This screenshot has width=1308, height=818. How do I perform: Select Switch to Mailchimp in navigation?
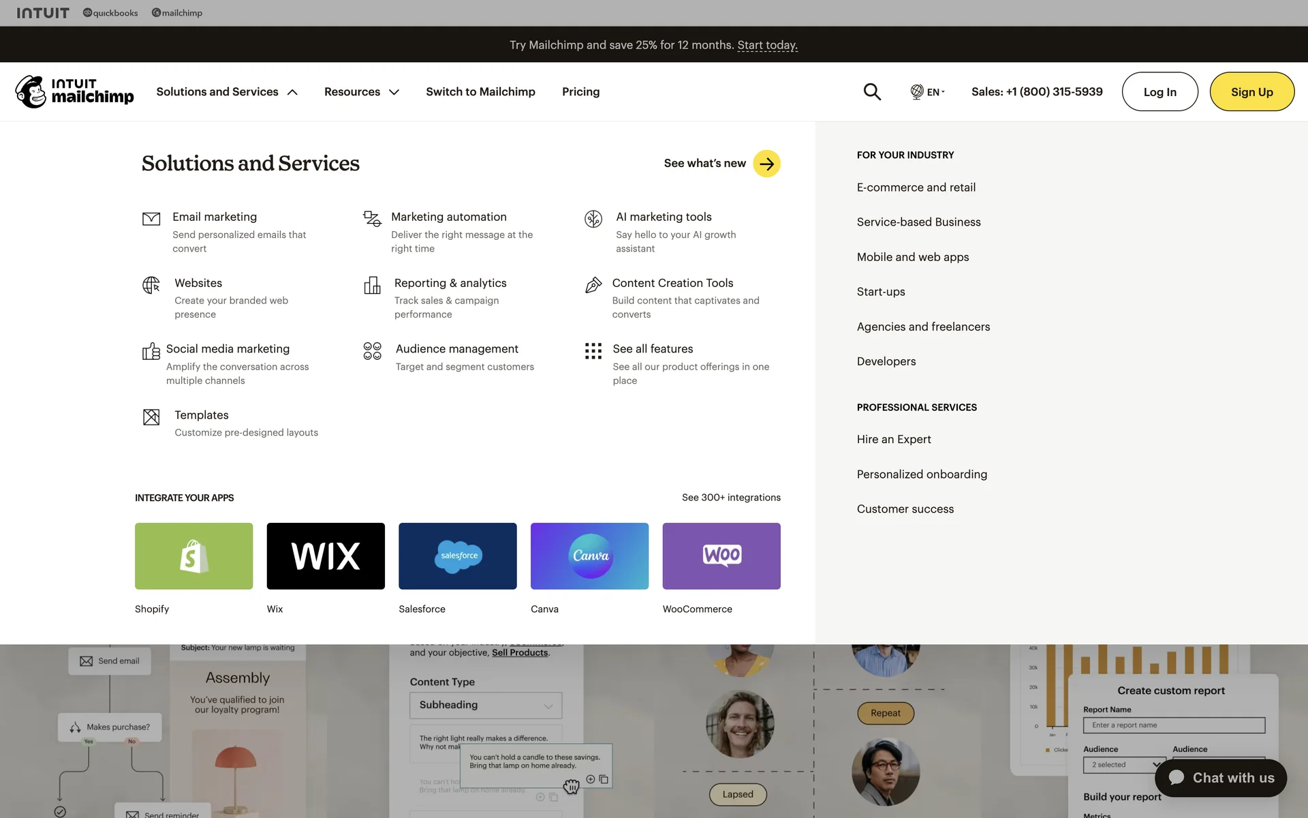tap(480, 92)
